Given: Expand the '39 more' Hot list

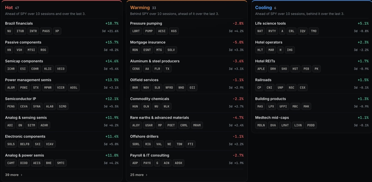Looking at the screenshot, I should point(14,175).
